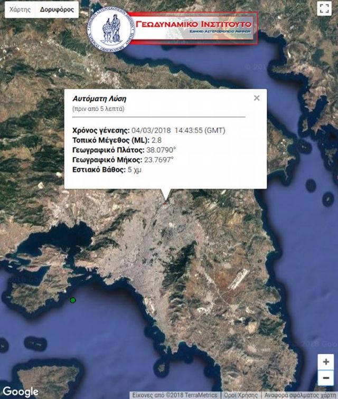Click the Γεωδυναμικό Ινστιτούτο banner title
338x399 pixels.
pos(193,24)
